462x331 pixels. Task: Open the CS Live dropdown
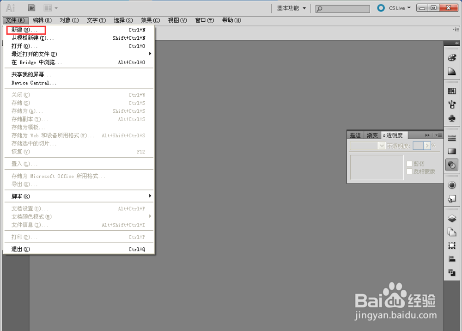coord(400,8)
